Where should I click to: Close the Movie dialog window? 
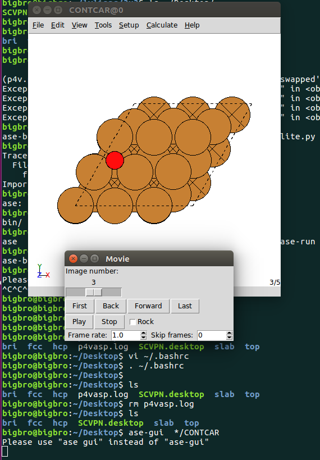[73, 259]
